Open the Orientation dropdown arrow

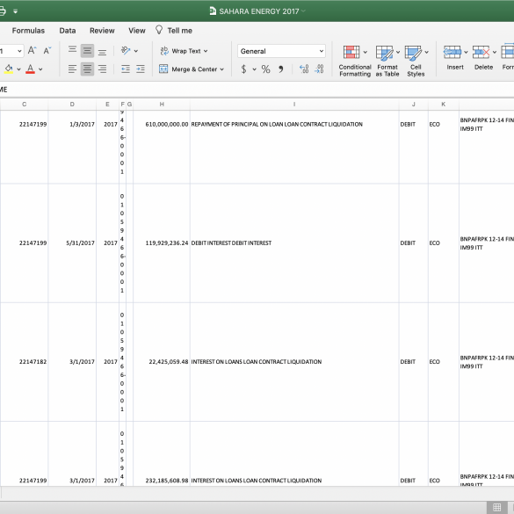135,51
